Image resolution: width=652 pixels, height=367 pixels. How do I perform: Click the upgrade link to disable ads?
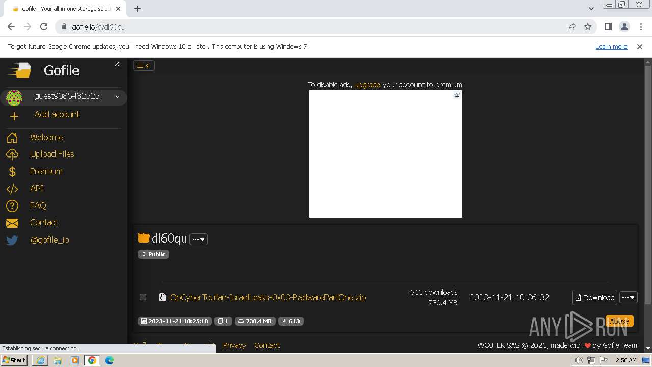click(x=367, y=85)
